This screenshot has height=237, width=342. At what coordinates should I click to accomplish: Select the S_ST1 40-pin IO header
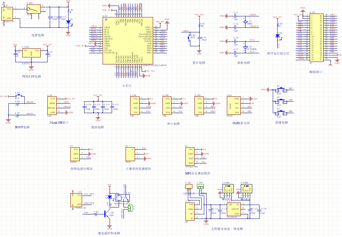pos(317,38)
